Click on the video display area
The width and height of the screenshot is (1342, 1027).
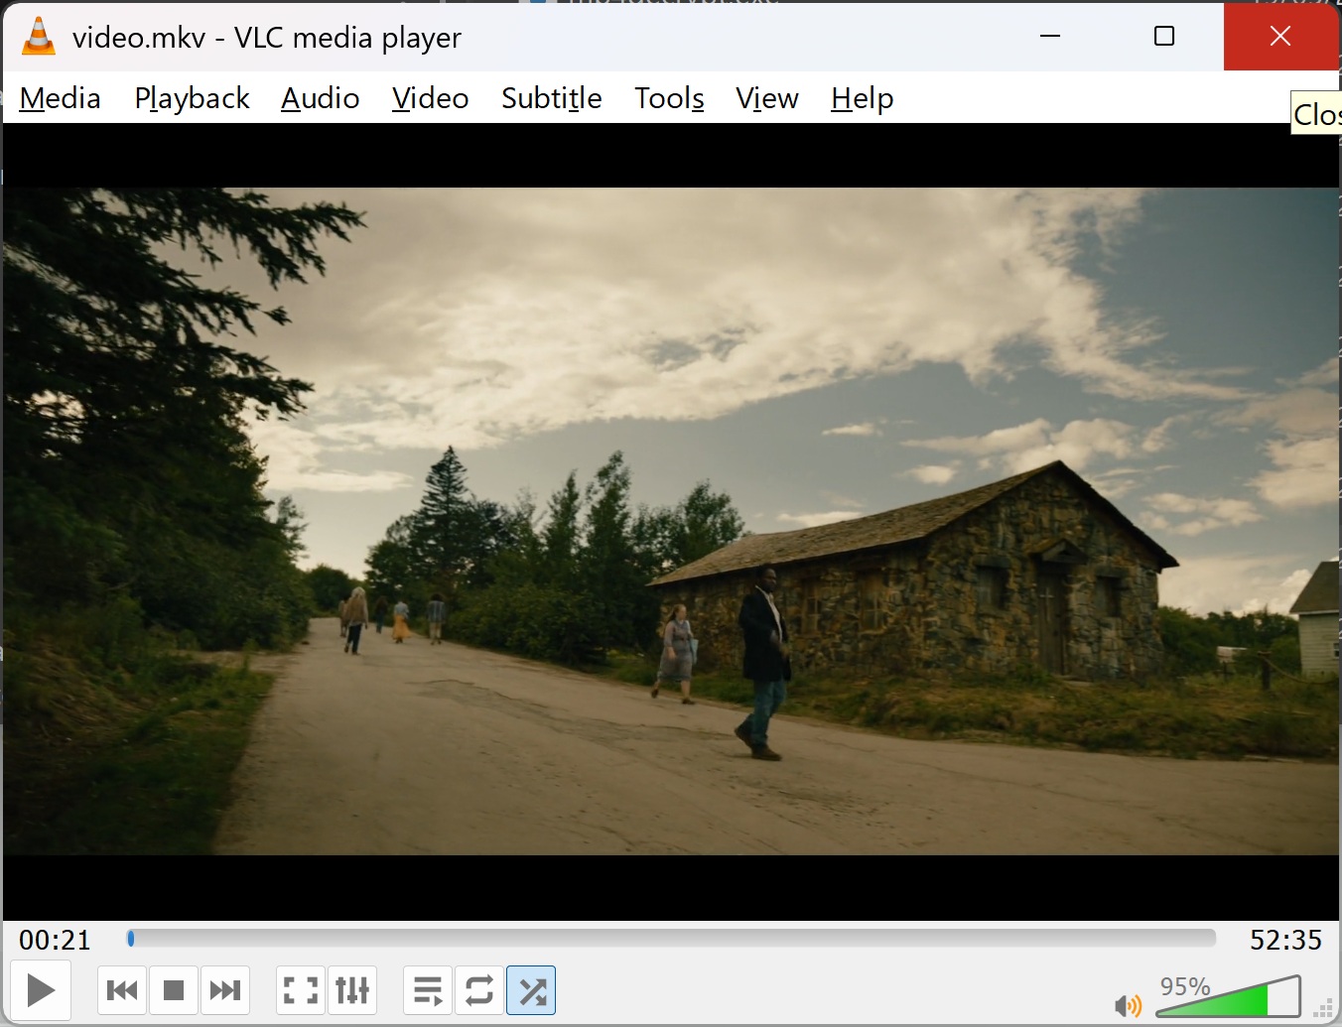(671, 522)
